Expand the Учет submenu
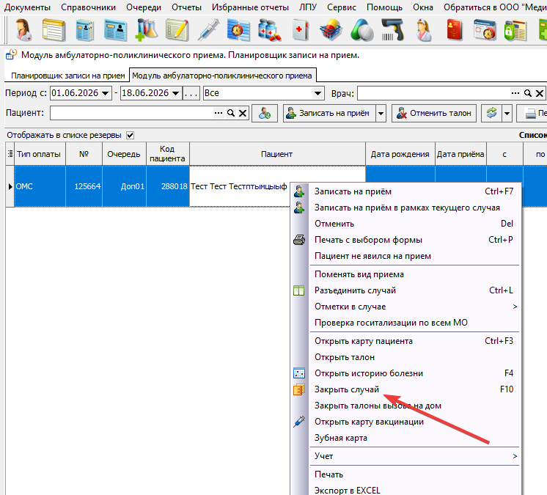Screen dimensions: 547x495 pos(414,456)
